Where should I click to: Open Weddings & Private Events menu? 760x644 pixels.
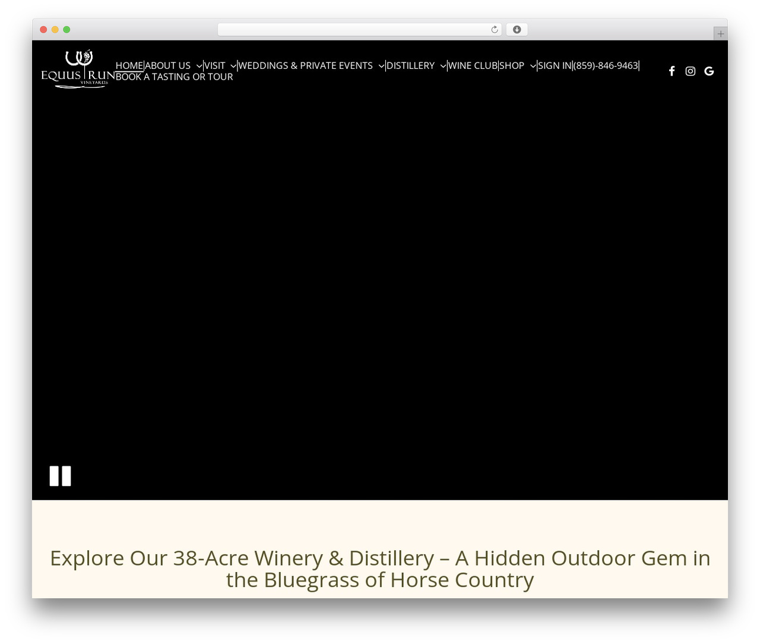(x=305, y=65)
